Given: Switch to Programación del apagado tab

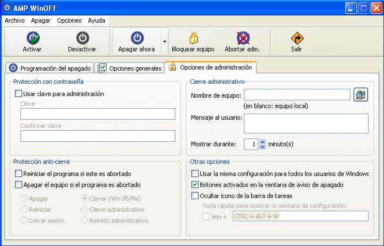Looking at the screenshot, I should (50, 68).
